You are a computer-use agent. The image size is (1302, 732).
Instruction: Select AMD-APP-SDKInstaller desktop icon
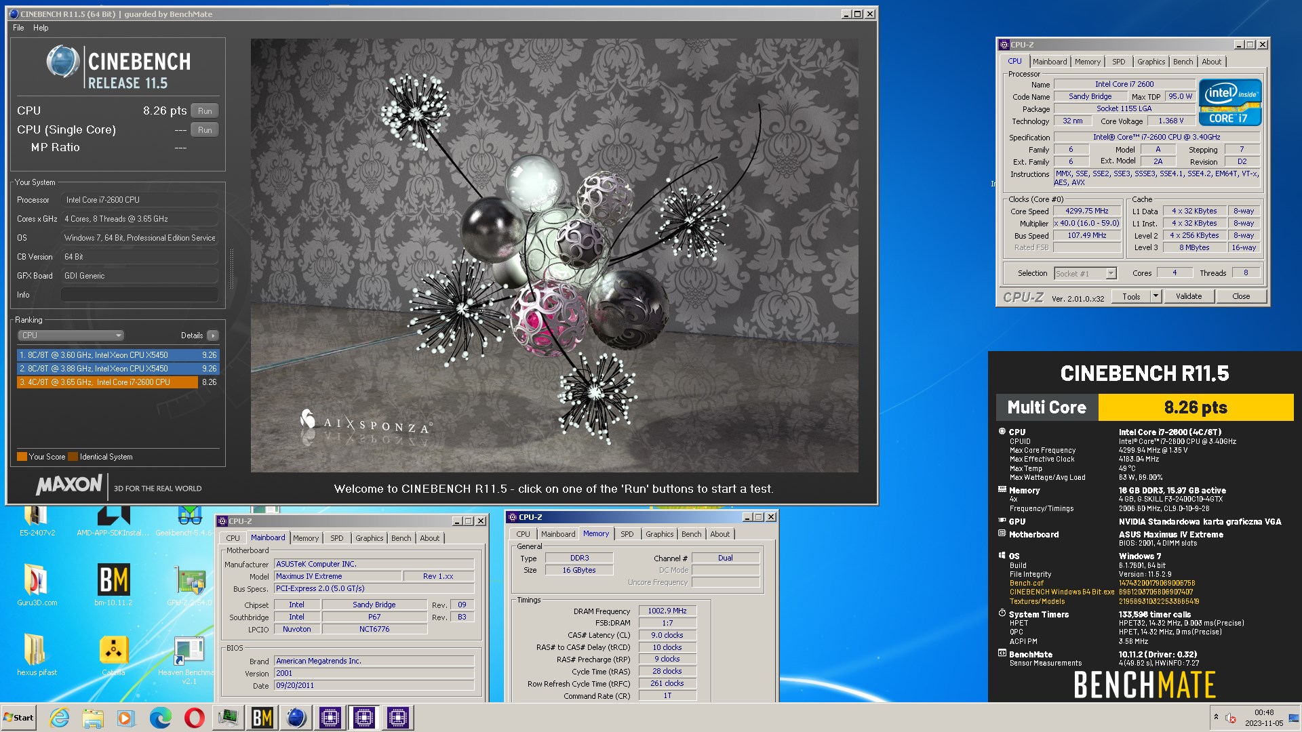[x=113, y=522]
